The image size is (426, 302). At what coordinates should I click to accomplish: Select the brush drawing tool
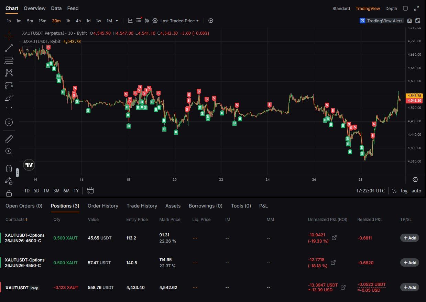click(9, 98)
